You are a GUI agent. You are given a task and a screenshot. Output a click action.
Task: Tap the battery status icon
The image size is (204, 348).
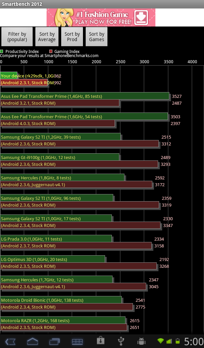[x=177, y=341]
